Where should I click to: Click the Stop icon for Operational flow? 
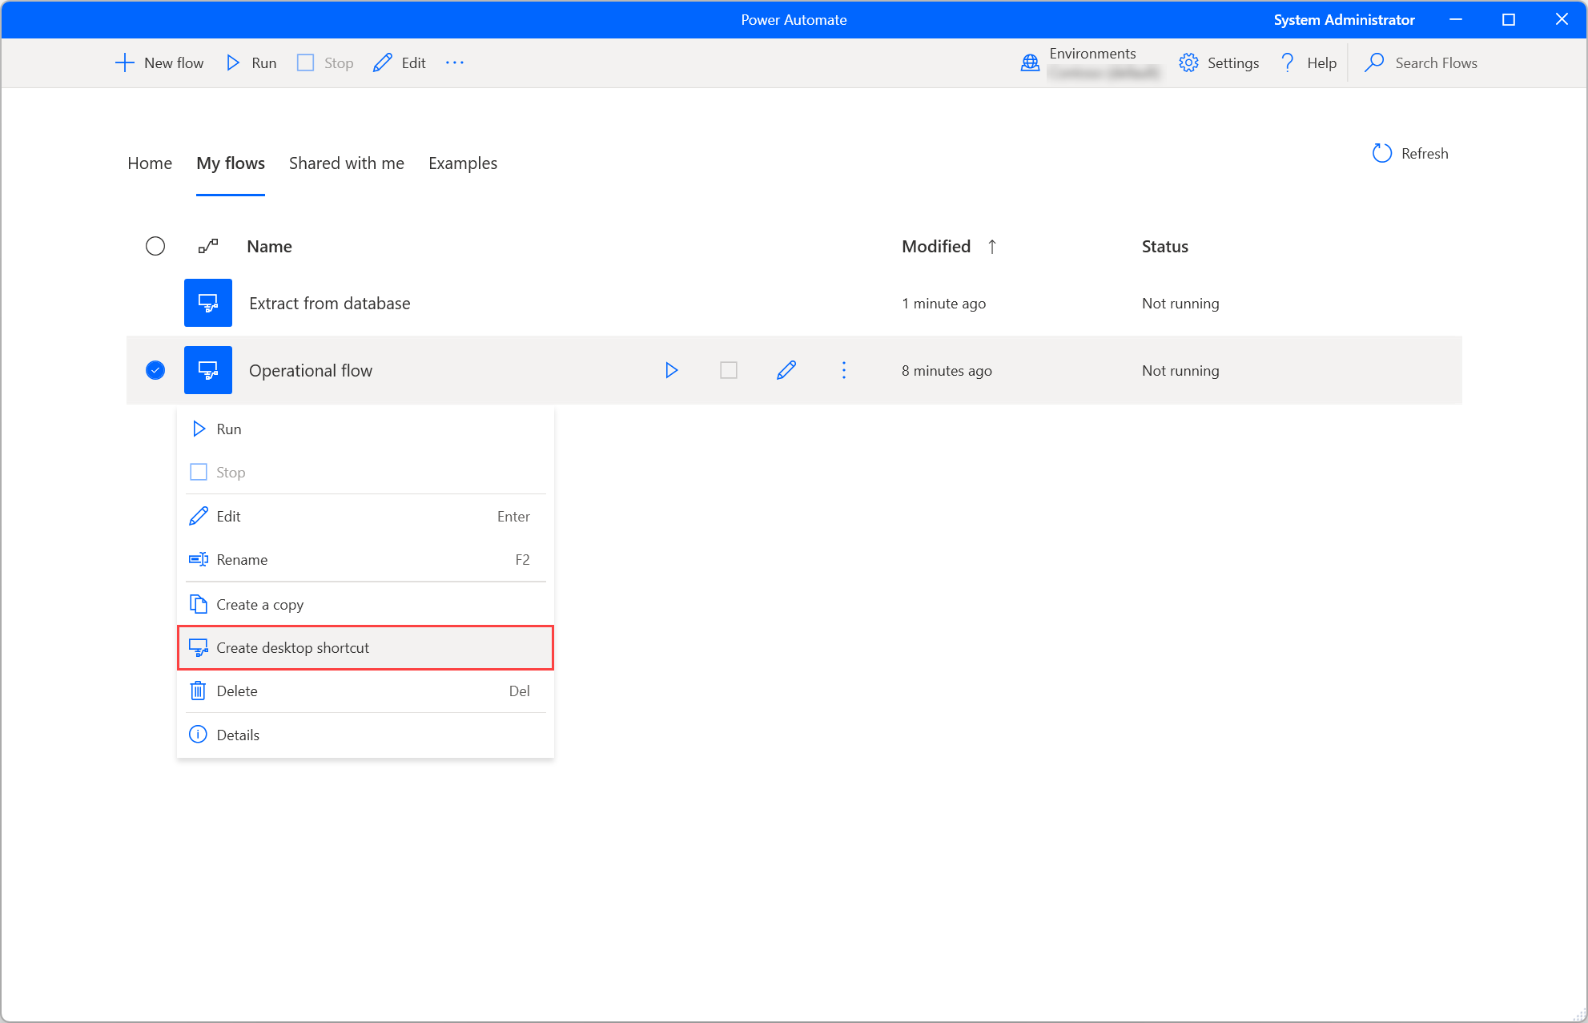coord(730,370)
